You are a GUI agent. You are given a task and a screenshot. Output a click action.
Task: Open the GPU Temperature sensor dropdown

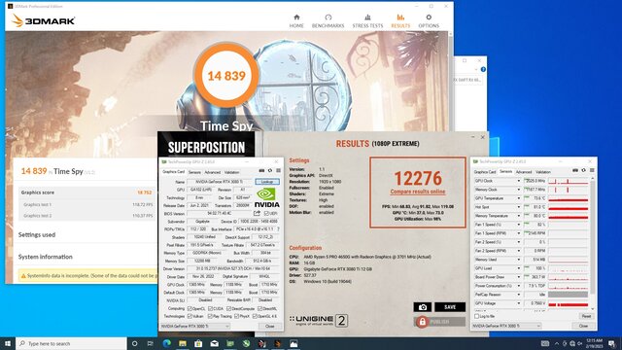(518, 198)
